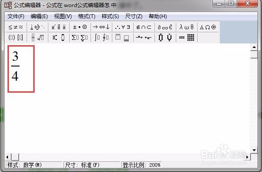Image resolution: width=262 pixels, height=172 pixels.
Task: Click the horizontal scrollbar left arrow
Action: pyautogui.click(x=7, y=157)
